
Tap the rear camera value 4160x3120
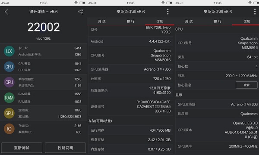point(162,93)
